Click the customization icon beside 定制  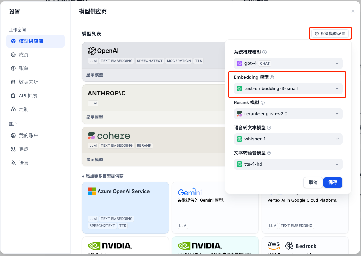point(13,109)
